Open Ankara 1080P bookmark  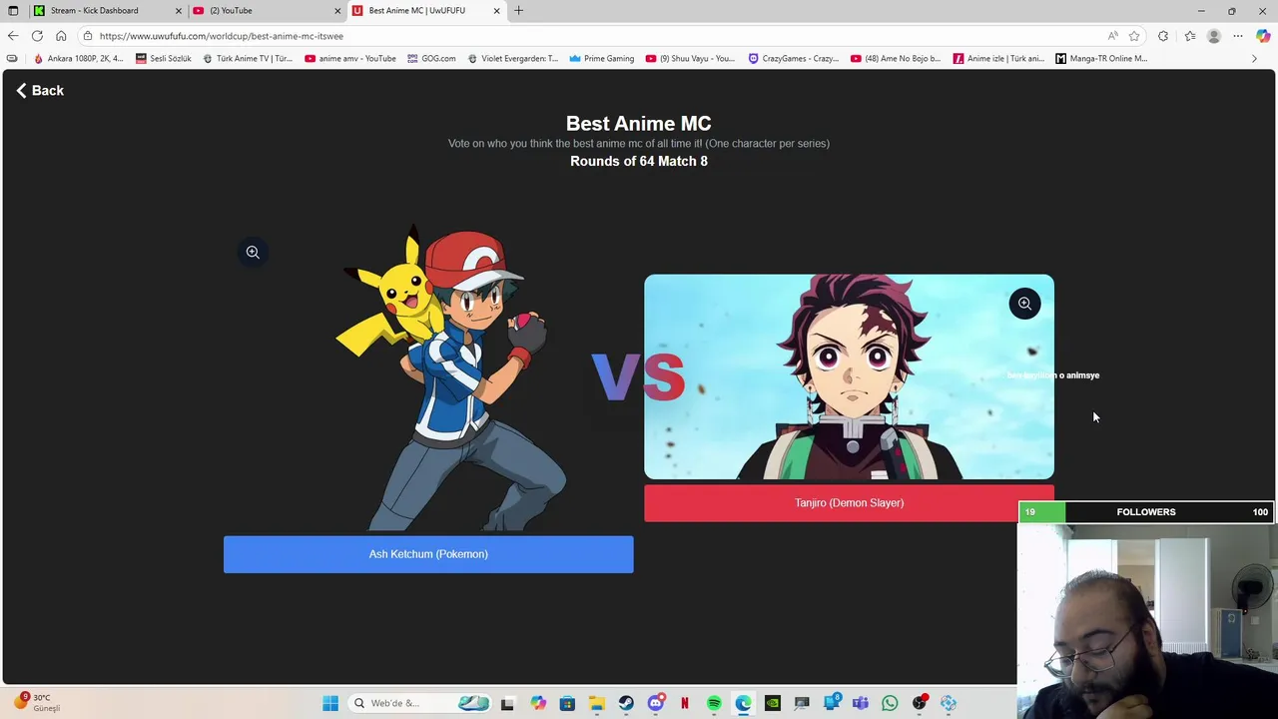tap(78, 59)
